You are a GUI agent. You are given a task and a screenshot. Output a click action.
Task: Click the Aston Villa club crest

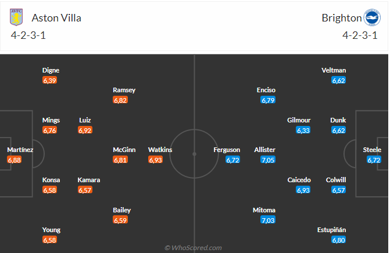[x=16, y=17]
